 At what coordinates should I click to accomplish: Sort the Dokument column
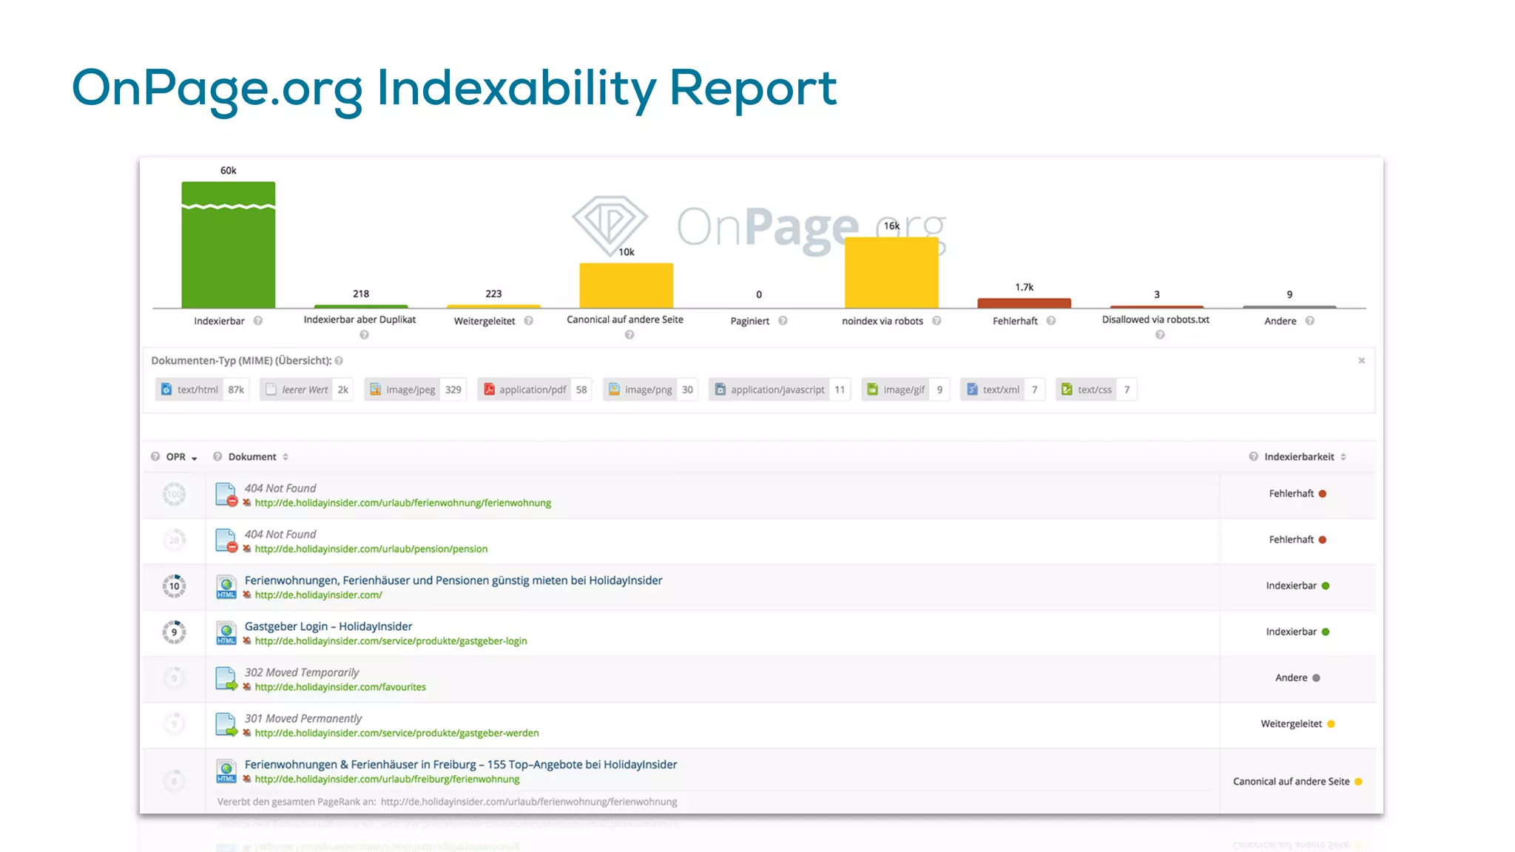pyautogui.click(x=286, y=457)
